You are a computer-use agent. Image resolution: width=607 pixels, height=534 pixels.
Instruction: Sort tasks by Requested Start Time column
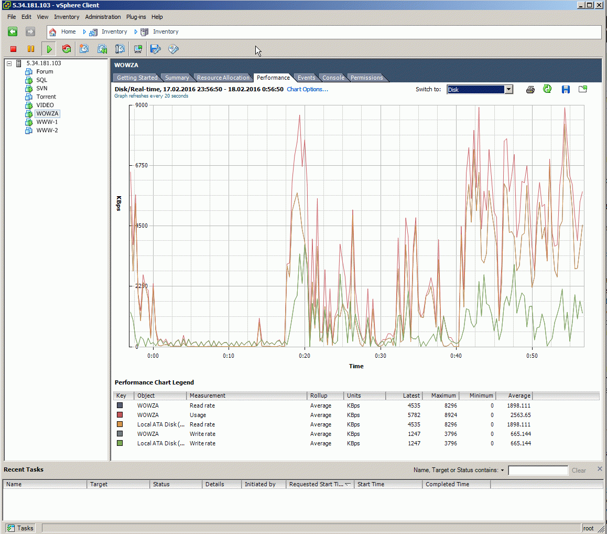[x=320, y=484]
